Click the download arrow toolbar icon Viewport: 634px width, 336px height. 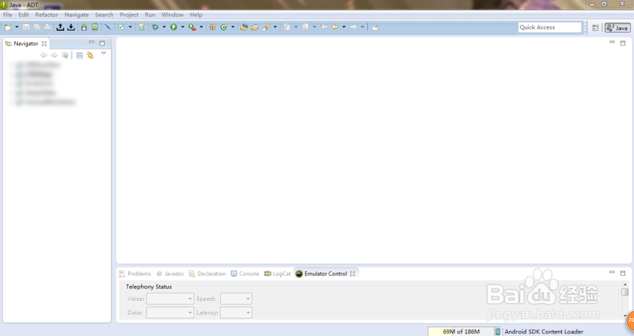[x=71, y=27]
